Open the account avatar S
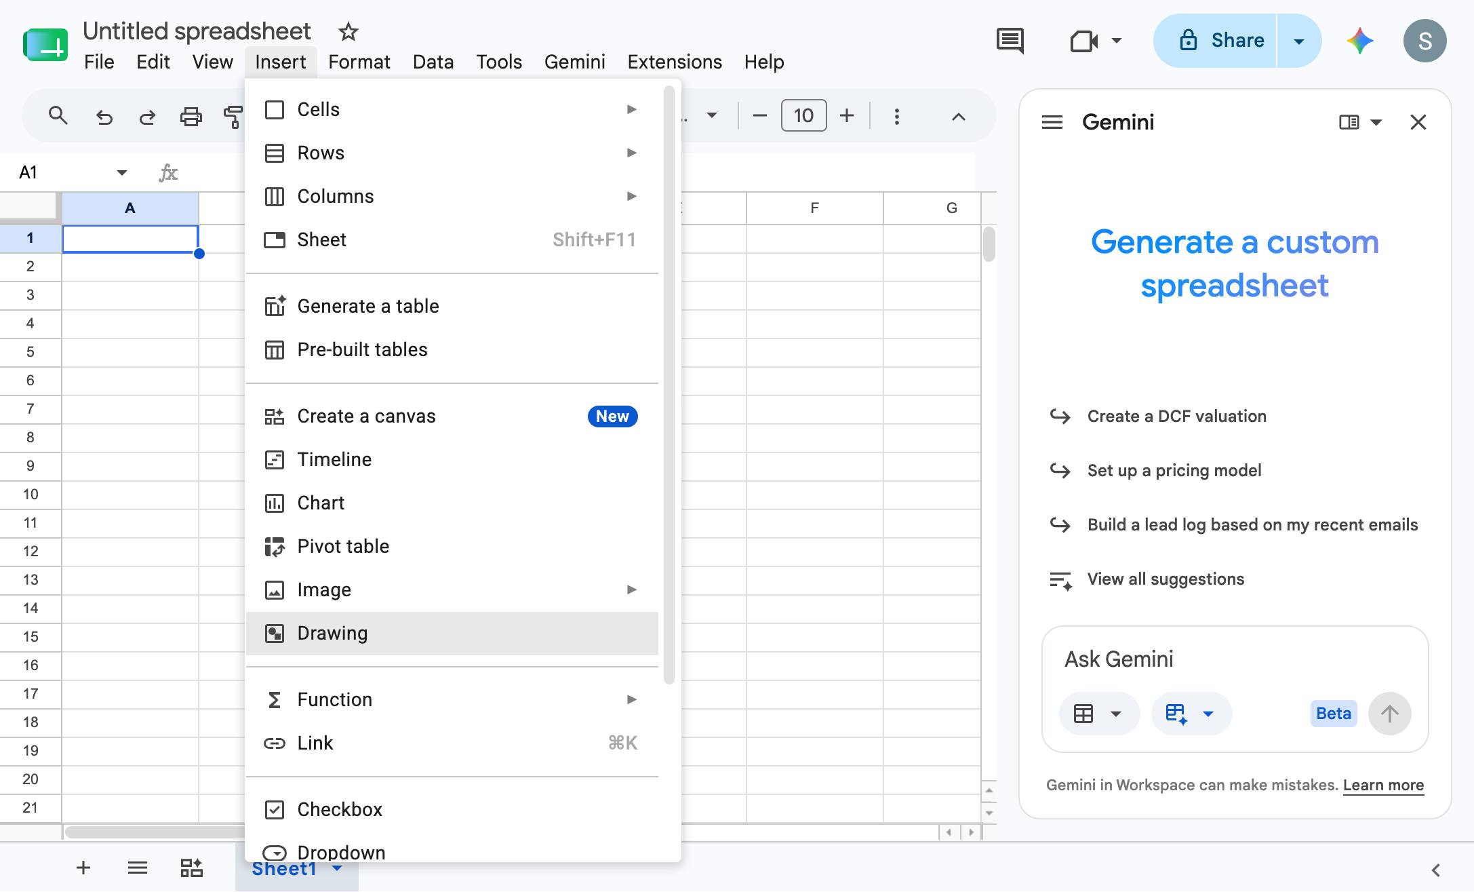1474x892 pixels. (1425, 41)
